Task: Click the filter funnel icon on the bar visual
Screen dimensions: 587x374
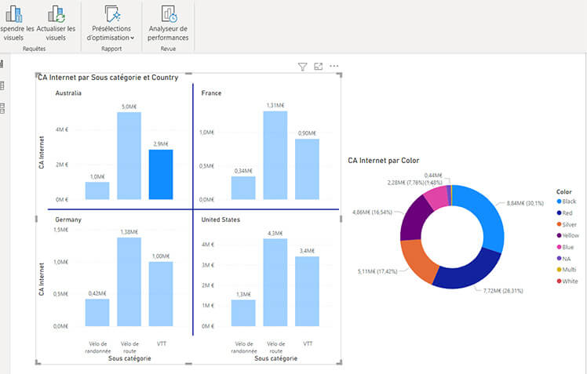Action: click(x=302, y=67)
